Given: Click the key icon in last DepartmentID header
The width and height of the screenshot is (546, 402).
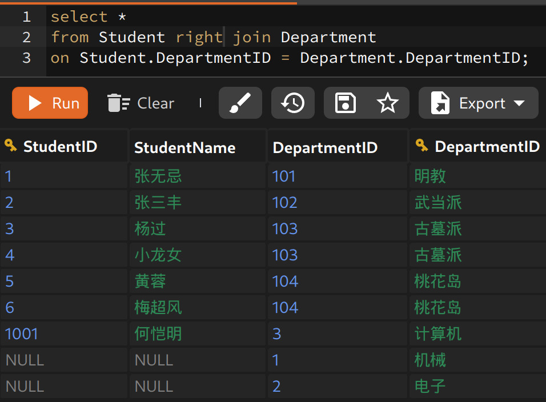Looking at the screenshot, I should 422,146.
